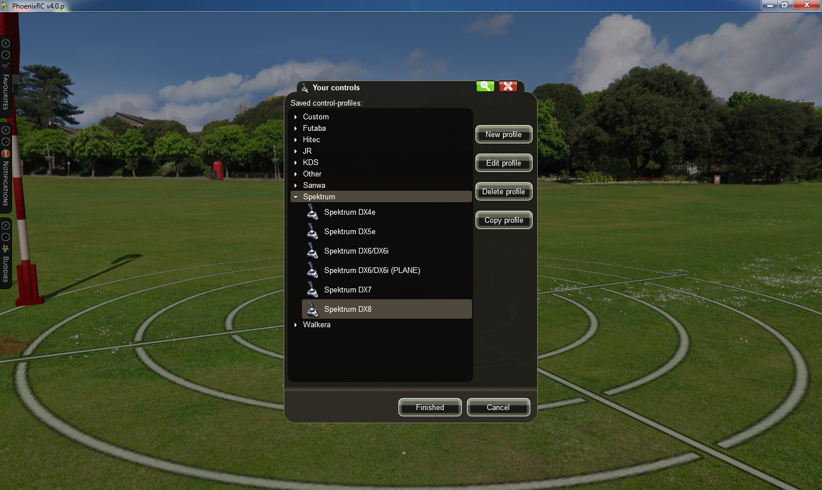Restore down the PhoenixRC window
The width and height of the screenshot is (822, 490).
coord(785,5)
